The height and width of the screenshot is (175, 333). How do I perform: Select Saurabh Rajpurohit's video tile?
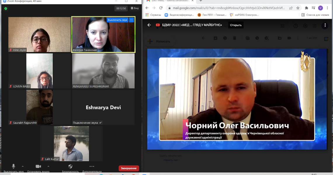(39, 107)
